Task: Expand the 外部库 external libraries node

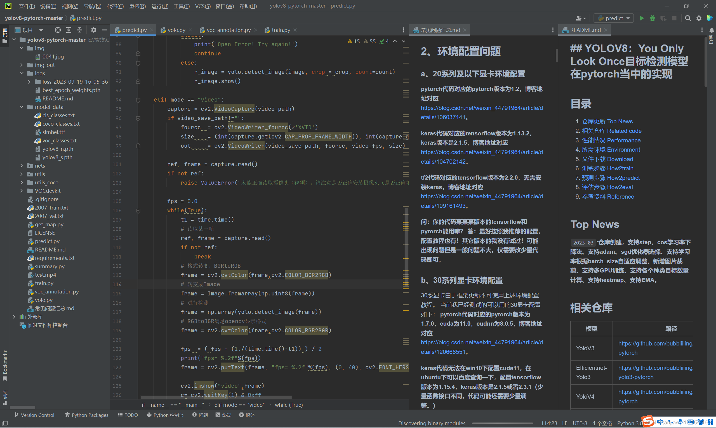Action: 14,317
